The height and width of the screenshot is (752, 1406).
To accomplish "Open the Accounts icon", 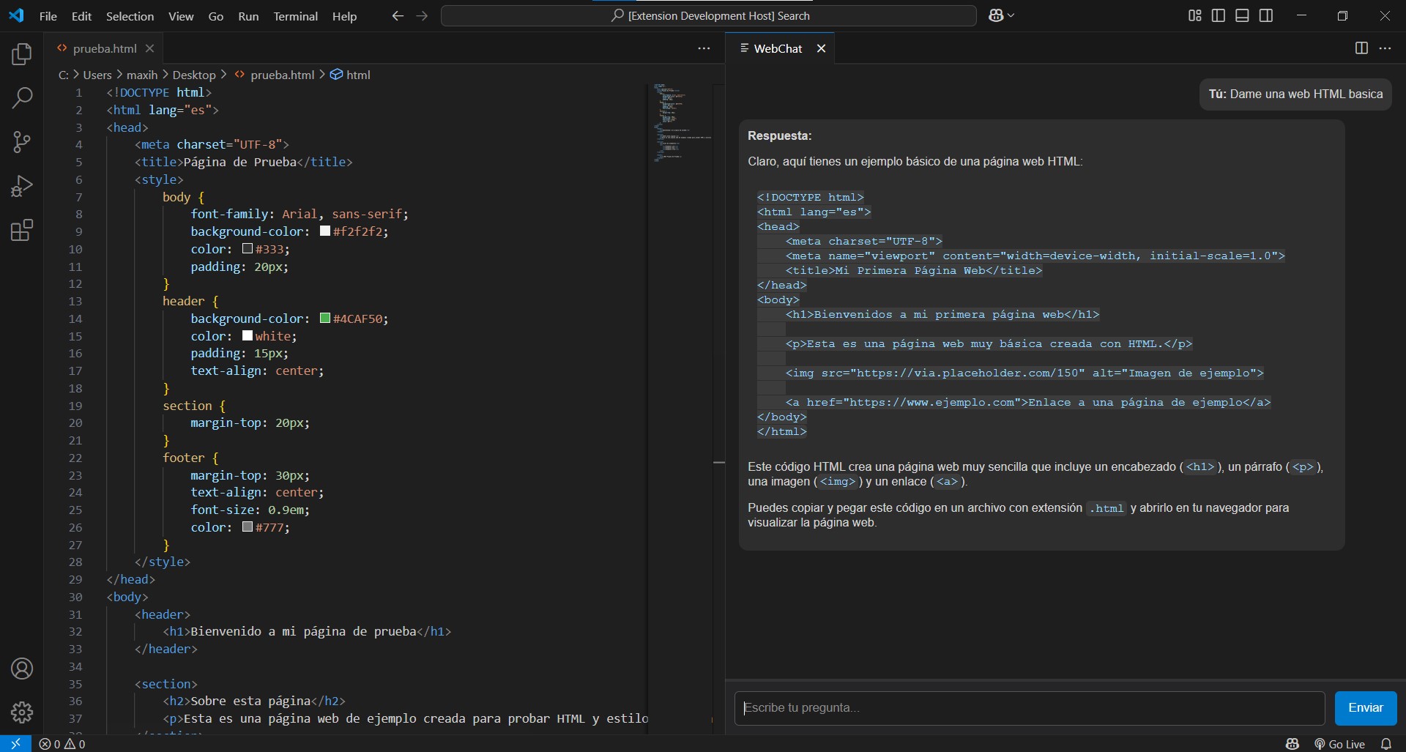I will click(x=21, y=669).
